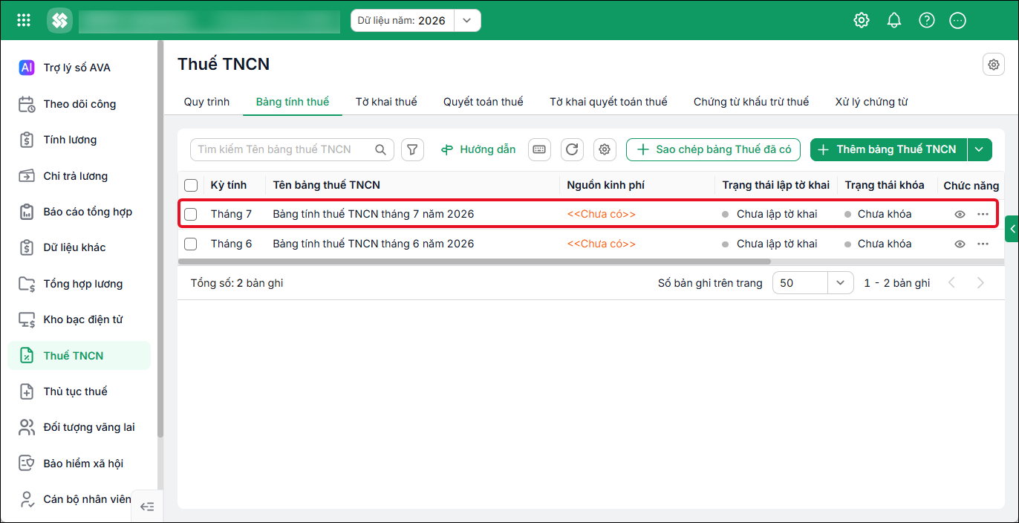
Task: Open the help question mark icon
Action: coord(927,20)
